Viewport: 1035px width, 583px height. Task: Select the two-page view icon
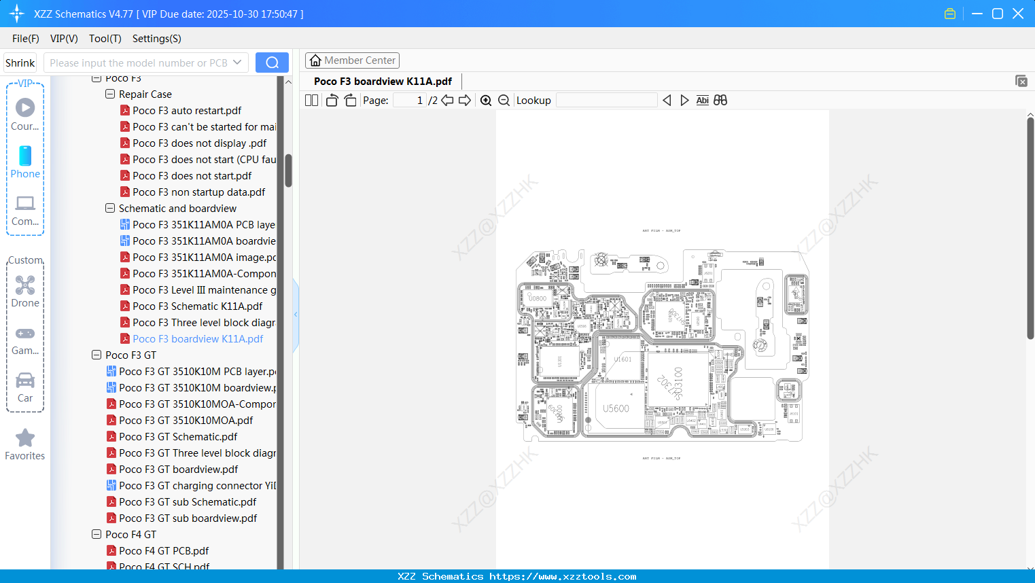pyautogui.click(x=311, y=100)
